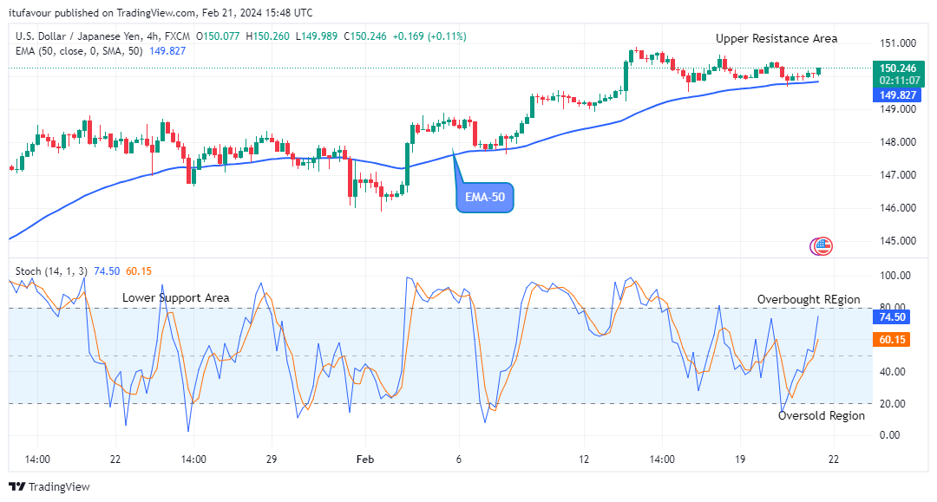937x502 pixels.
Task: Click the 148.000 price axis label
Action: [x=898, y=142]
